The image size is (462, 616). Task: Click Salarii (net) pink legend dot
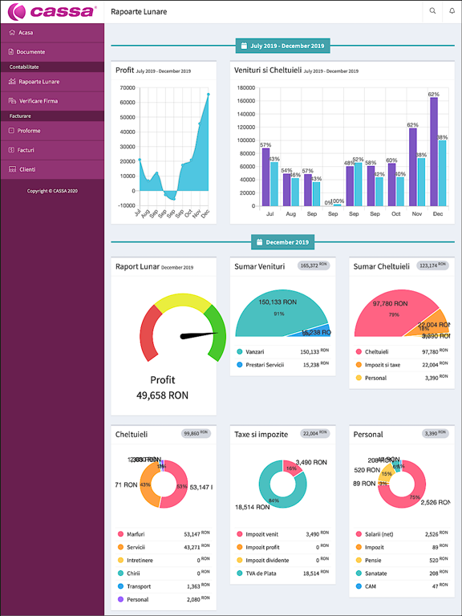point(359,534)
